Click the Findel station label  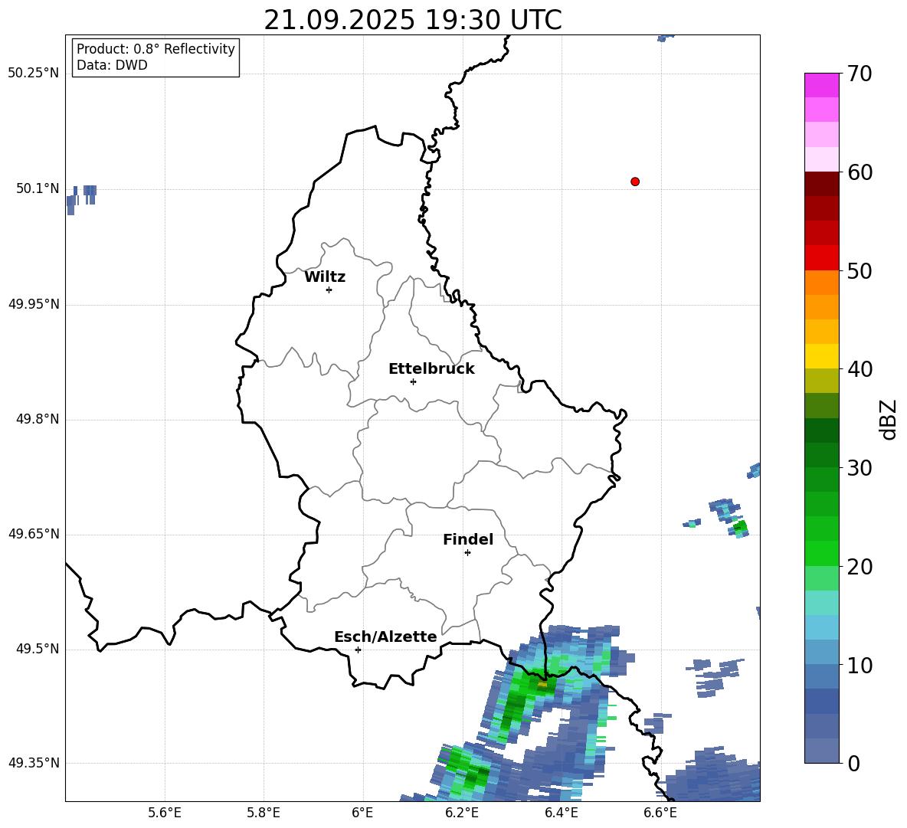(x=468, y=539)
